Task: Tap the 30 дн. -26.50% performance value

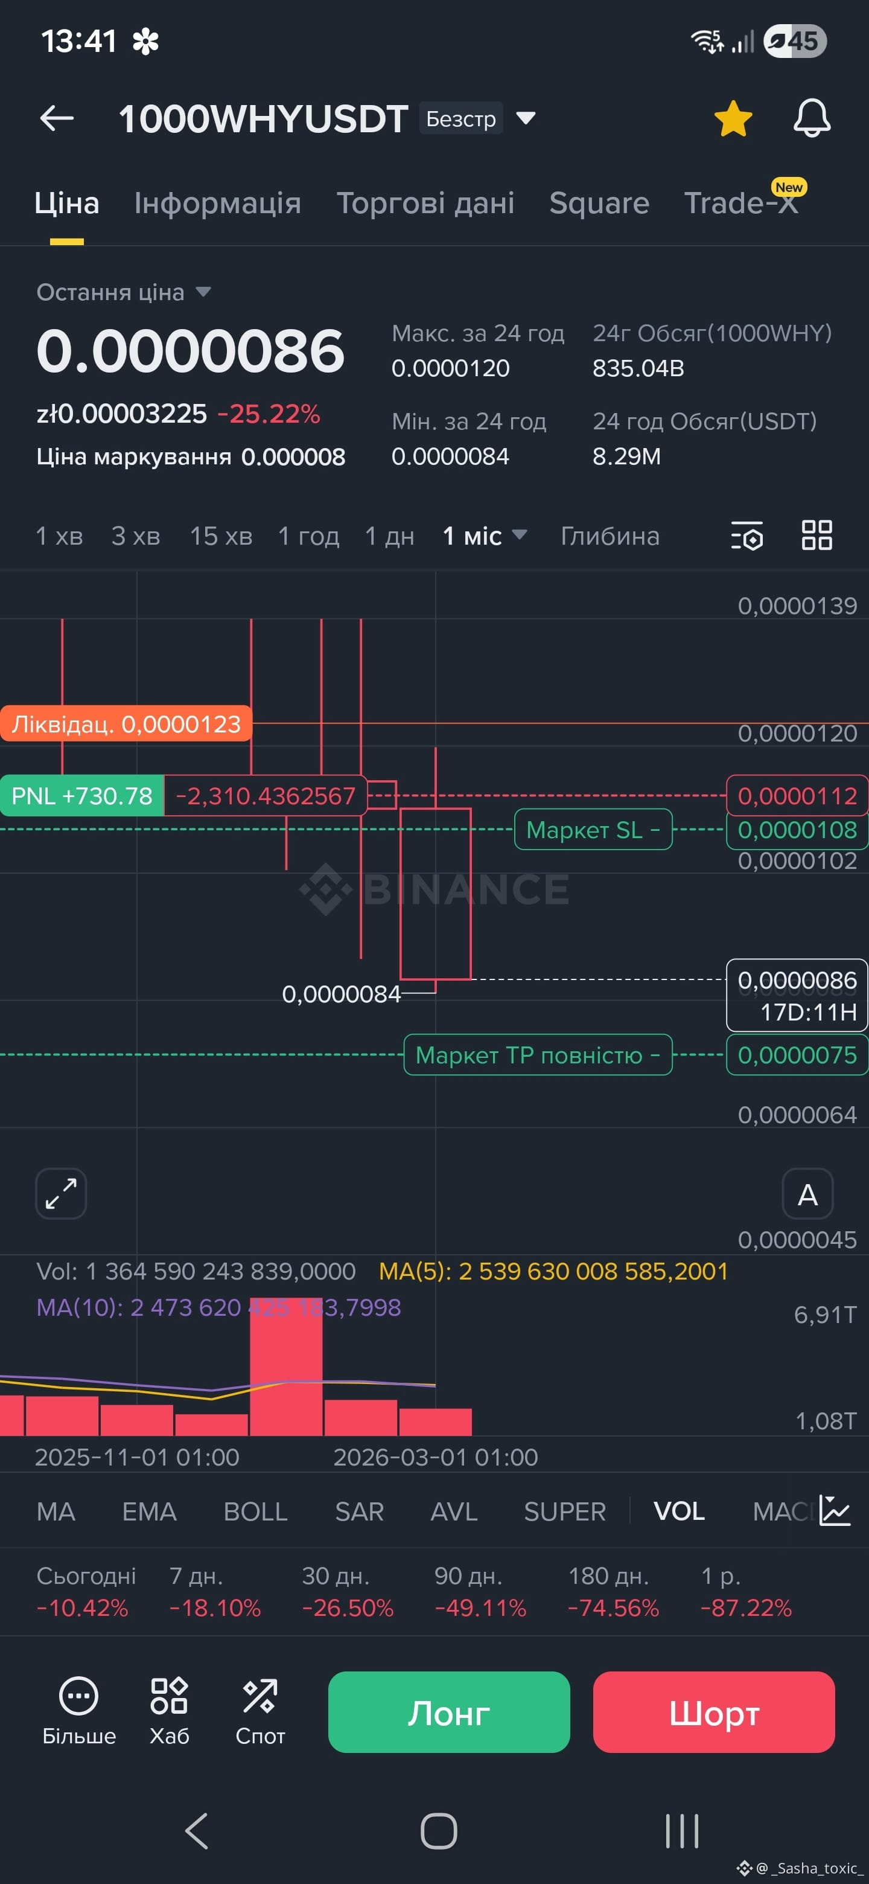Action: [348, 1592]
